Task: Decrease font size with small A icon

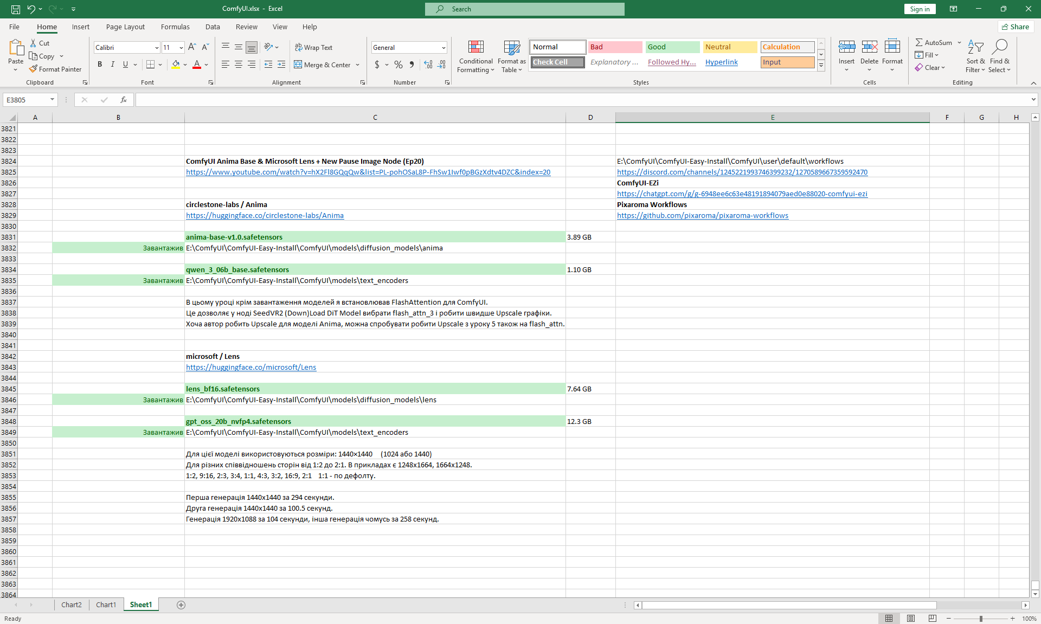Action: [205, 47]
